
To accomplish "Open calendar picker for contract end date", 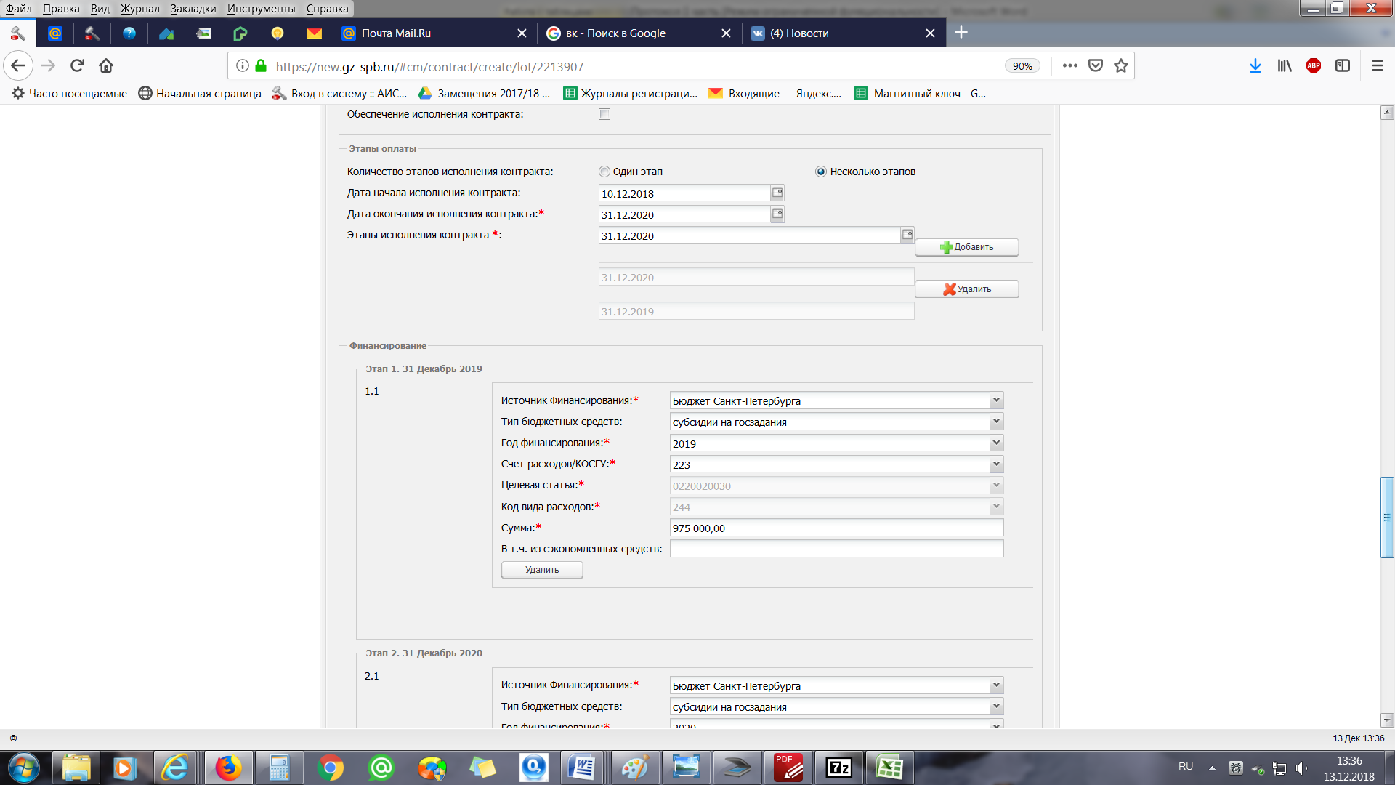I will pyautogui.click(x=777, y=214).
